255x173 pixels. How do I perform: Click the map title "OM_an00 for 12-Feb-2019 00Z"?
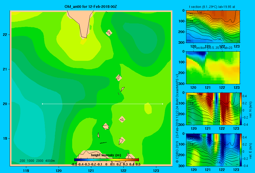91,7
